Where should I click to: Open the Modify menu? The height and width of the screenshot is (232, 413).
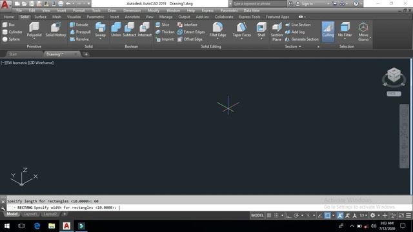tap(154, 10)
